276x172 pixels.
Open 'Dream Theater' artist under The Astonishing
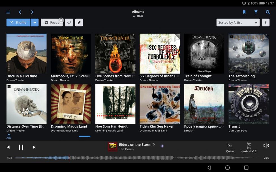pyautogui.click(x=238, y=80)
